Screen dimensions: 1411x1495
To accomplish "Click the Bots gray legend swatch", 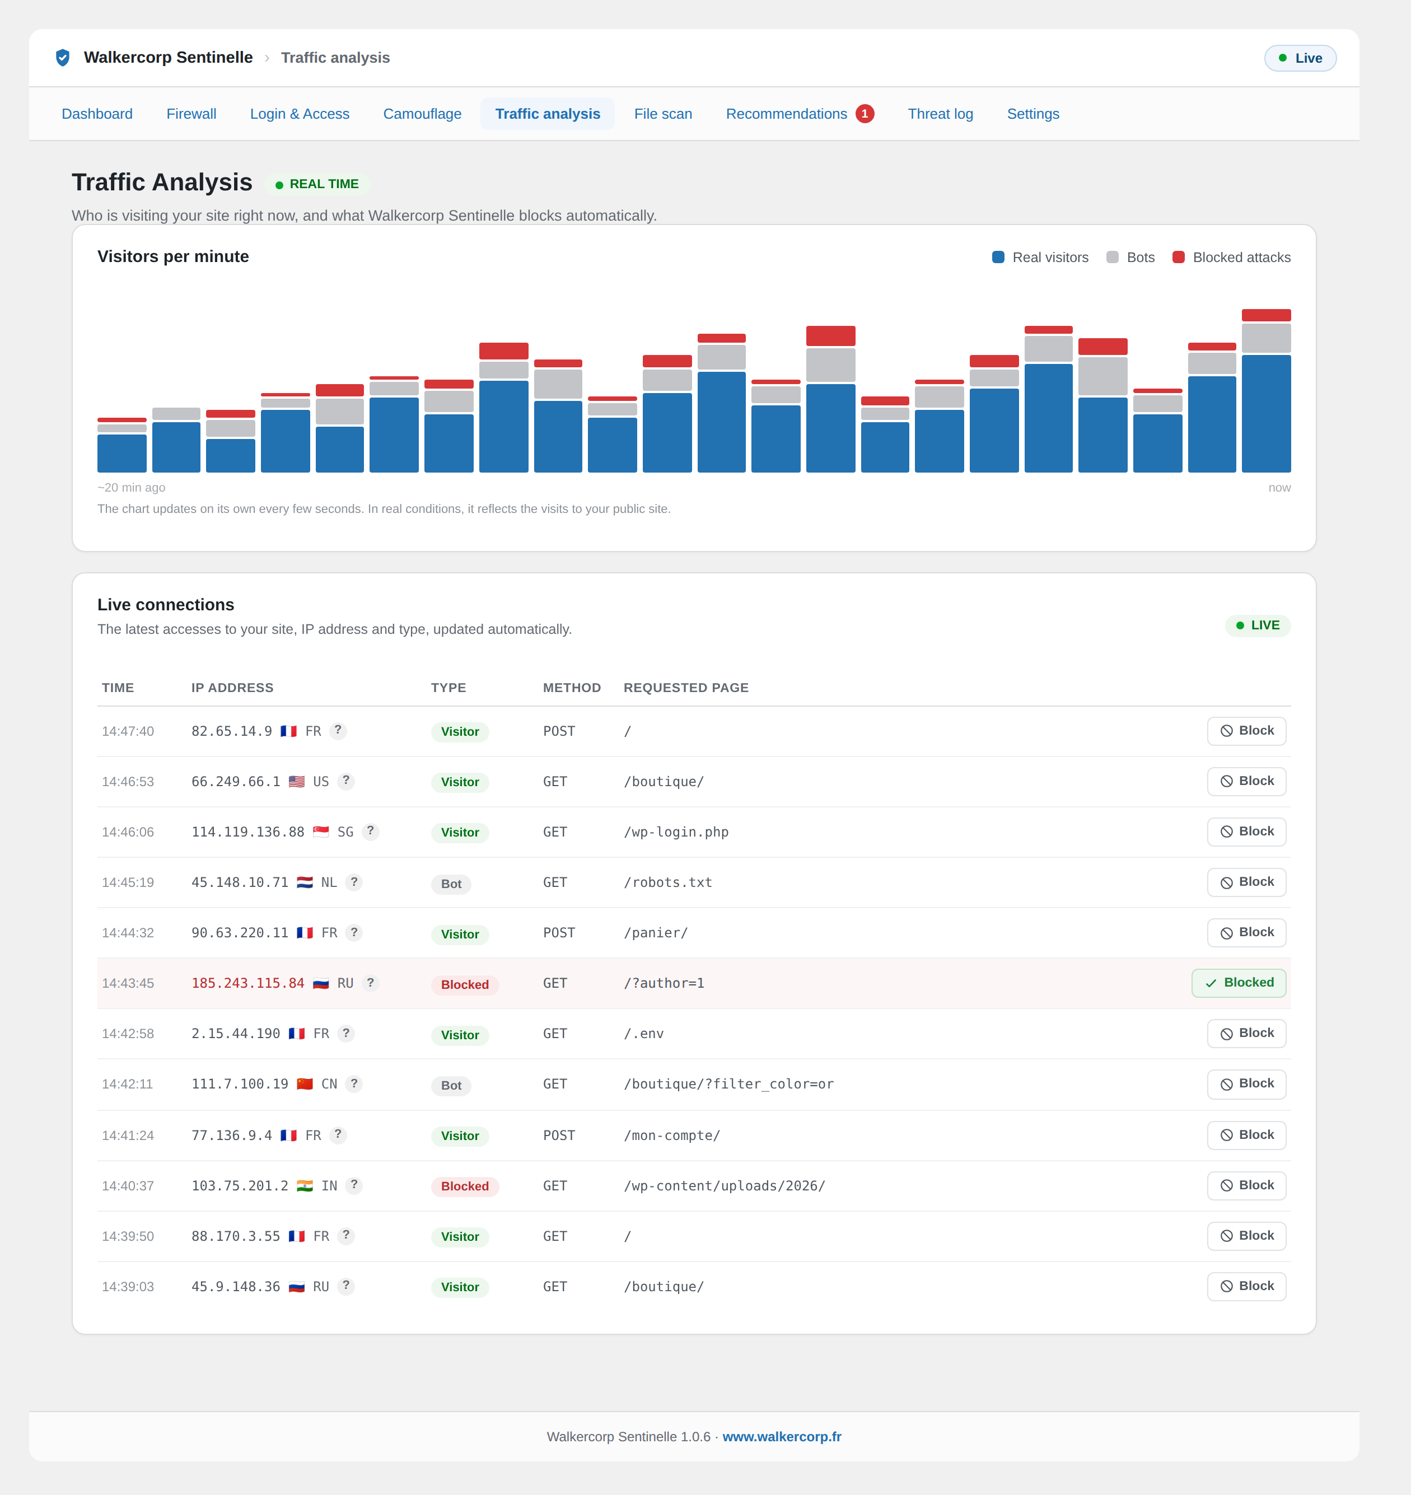I will coord(1113,257).
